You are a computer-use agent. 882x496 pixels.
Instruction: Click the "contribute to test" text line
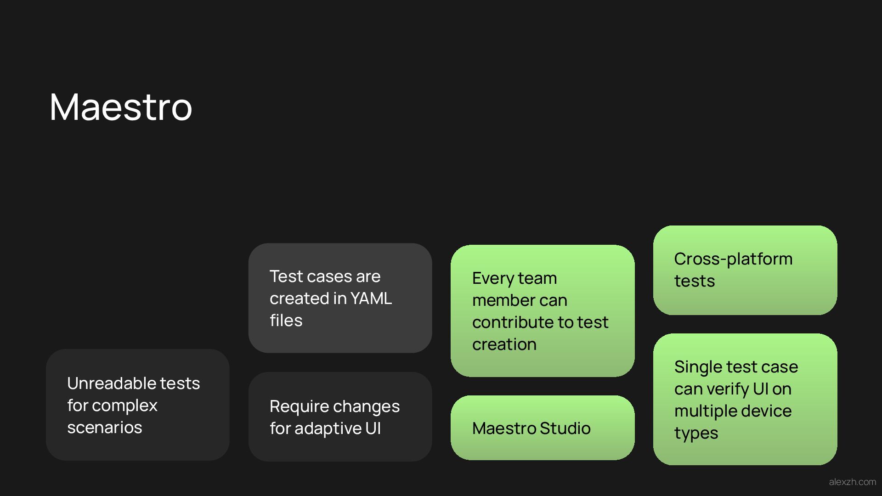pyautogui.click(x=540, y=322)
